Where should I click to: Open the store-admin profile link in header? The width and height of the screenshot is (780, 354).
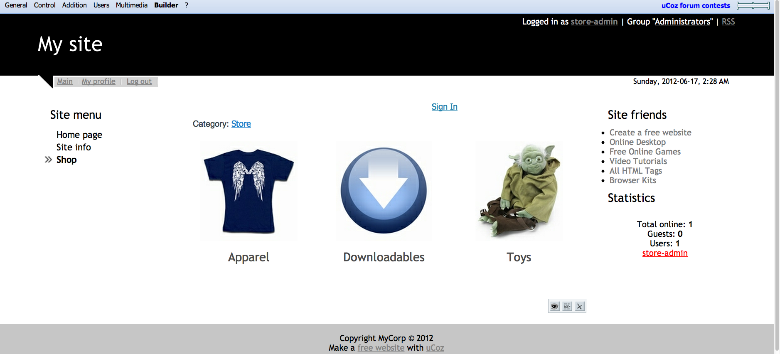(594, 22)
